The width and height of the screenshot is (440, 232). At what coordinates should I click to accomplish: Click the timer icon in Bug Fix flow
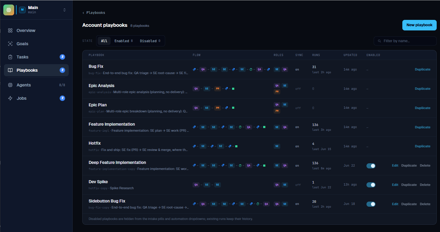[251, 69]
